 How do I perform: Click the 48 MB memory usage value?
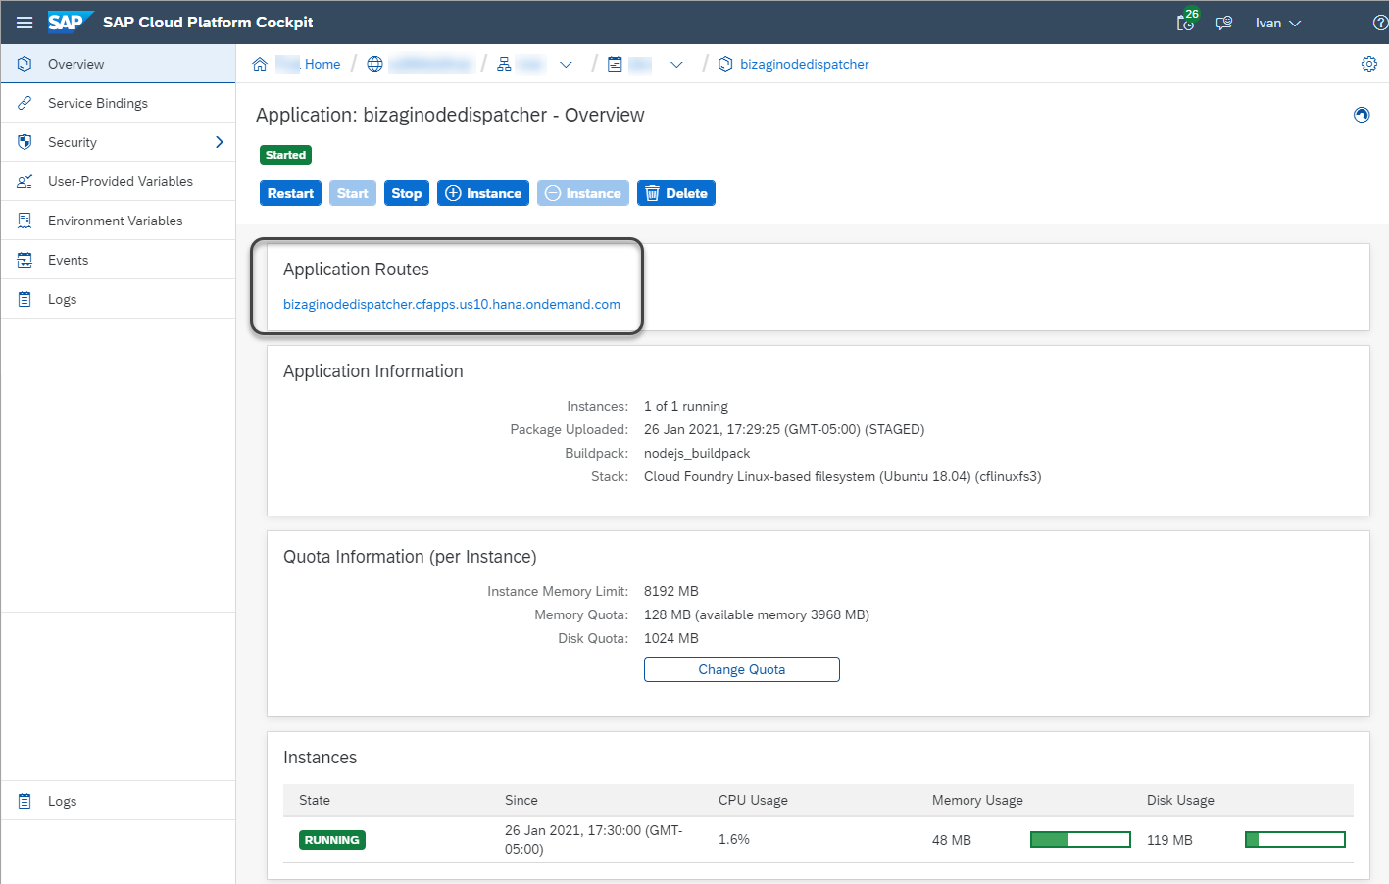pyautogui.click(x=952, y=840)
